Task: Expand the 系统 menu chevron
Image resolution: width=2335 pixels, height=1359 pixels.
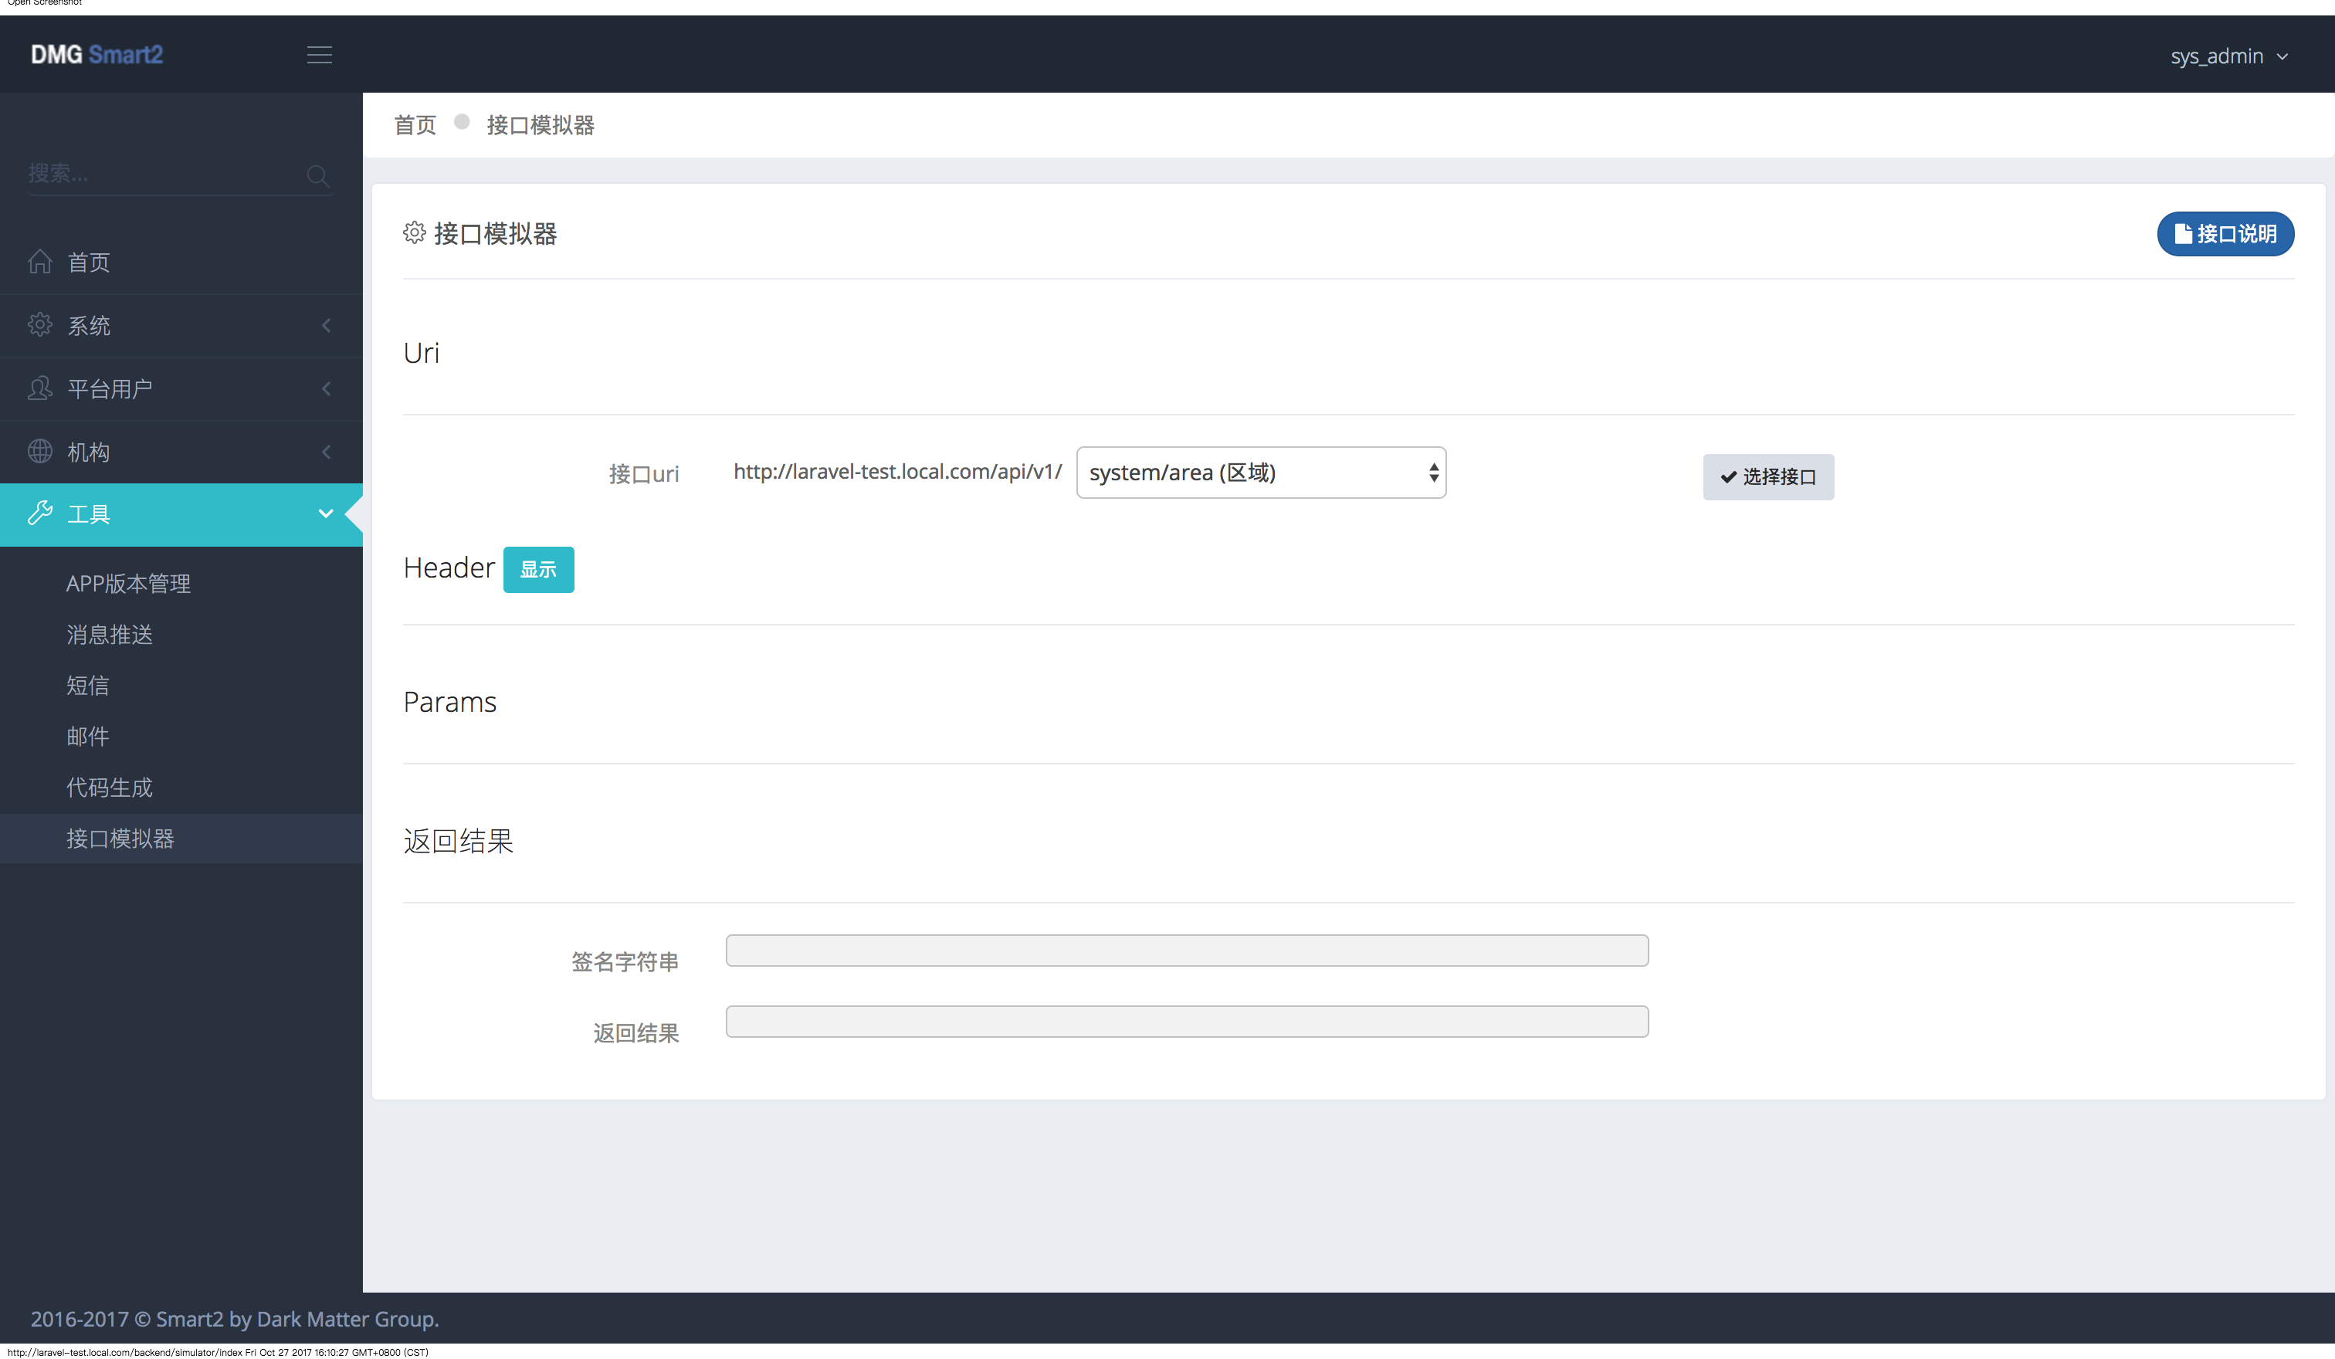Action: (326, 325)
